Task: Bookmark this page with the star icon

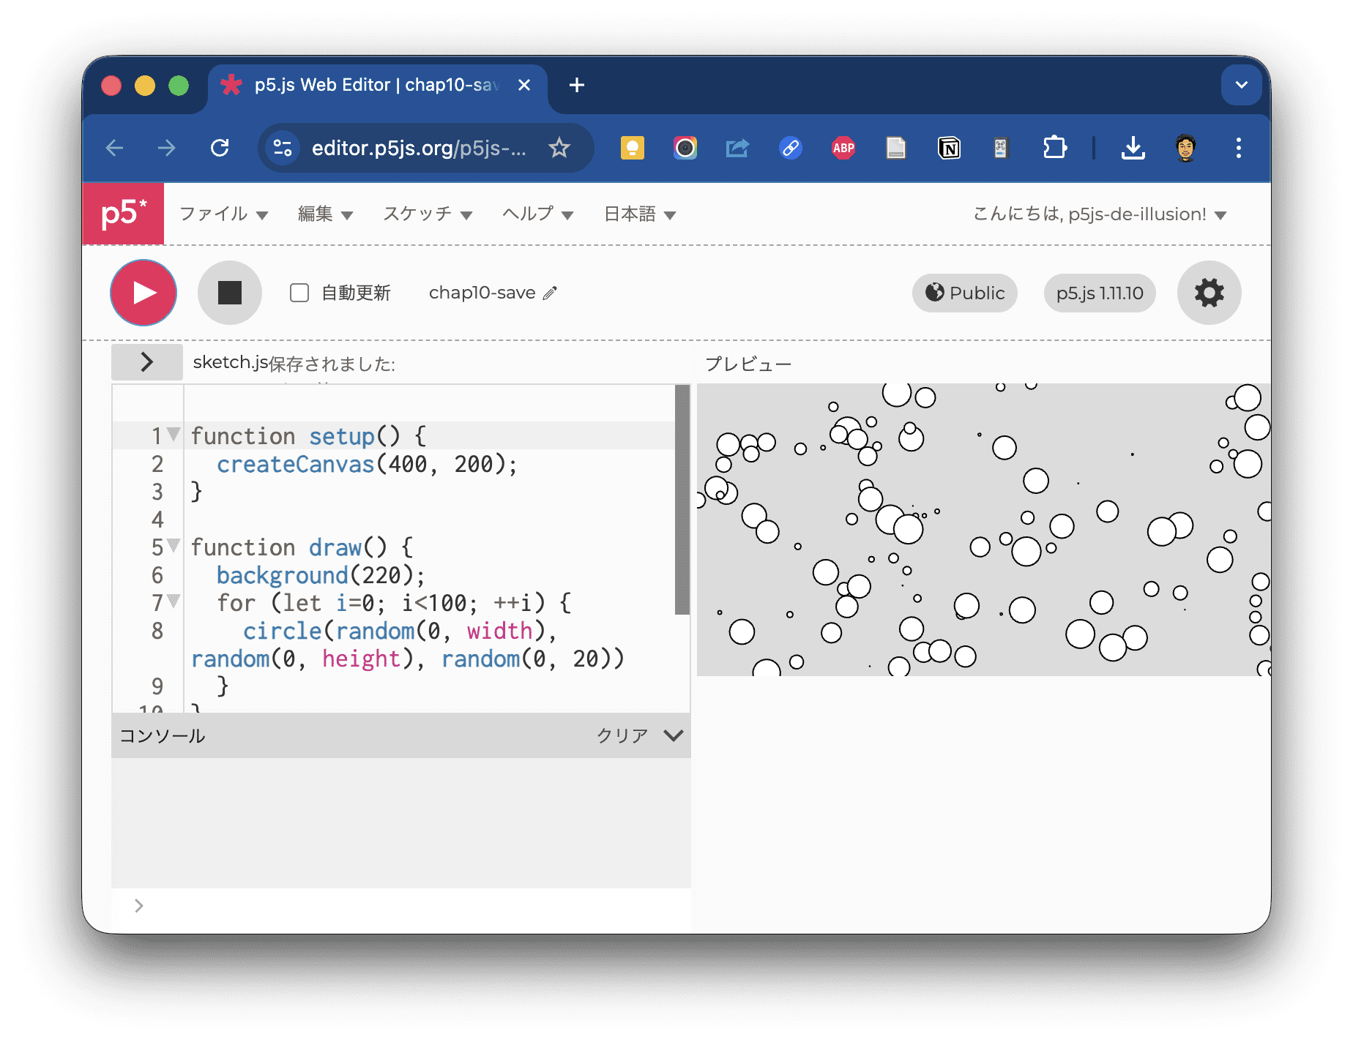Action: tap(559, 148)
